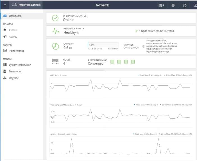This screenshot has height=161, width=197.
Task: Open the help question mark icon
Action: pos(185,6)
